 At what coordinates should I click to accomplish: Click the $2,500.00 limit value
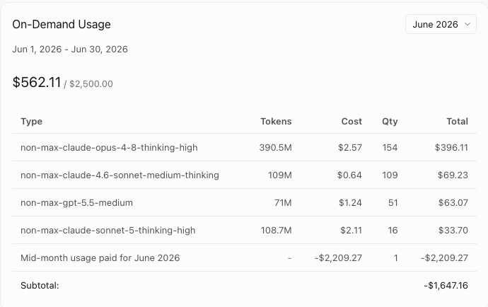(91, 83)
